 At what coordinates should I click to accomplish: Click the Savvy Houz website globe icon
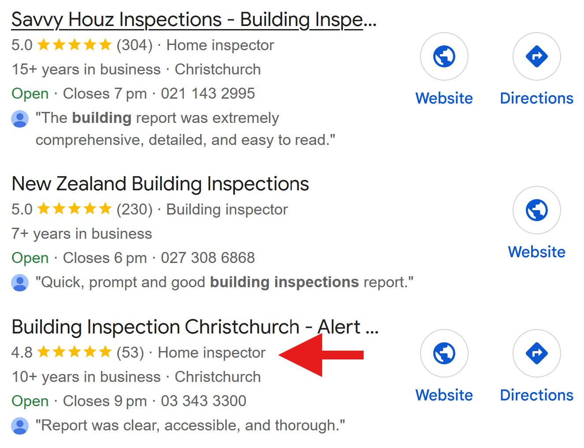click(444, 56)
